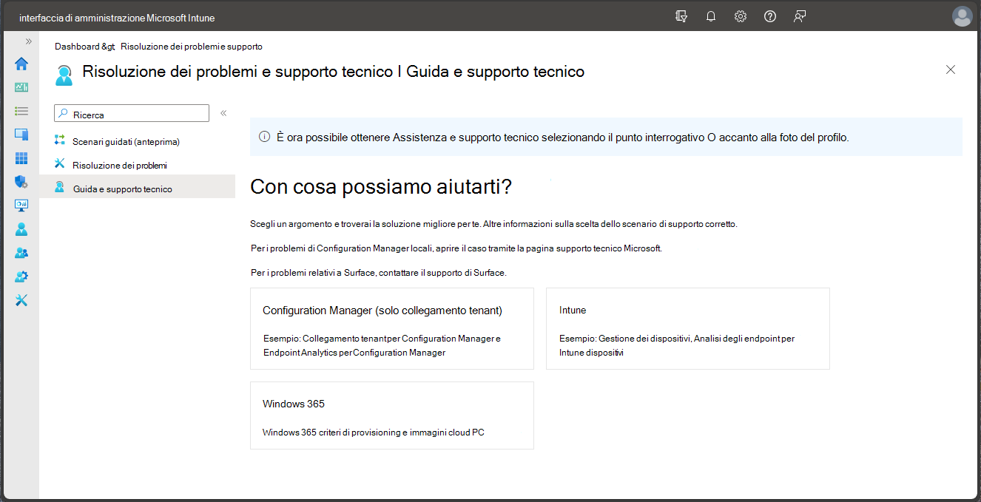This screenshot has width=981, height=502.
Task: Open the Groups icon in sidebar
Action: (x=21, y=253)
